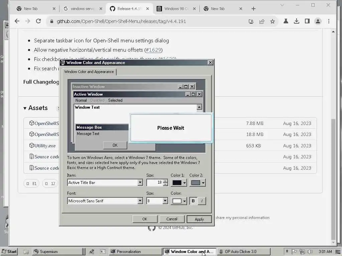Decrease item size with spinner down arrow

pos(165,184)
